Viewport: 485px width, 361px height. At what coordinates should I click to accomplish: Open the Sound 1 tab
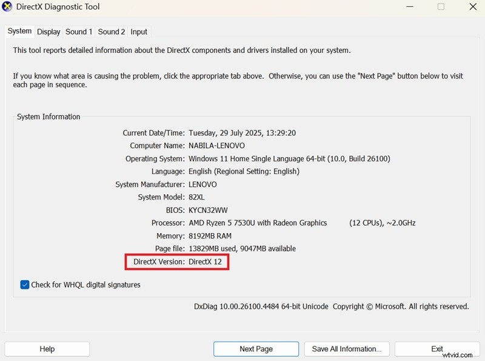78,32
